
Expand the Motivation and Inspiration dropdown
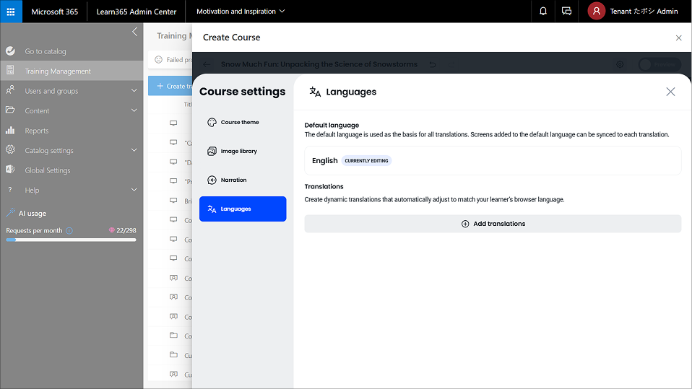(241, 12)
